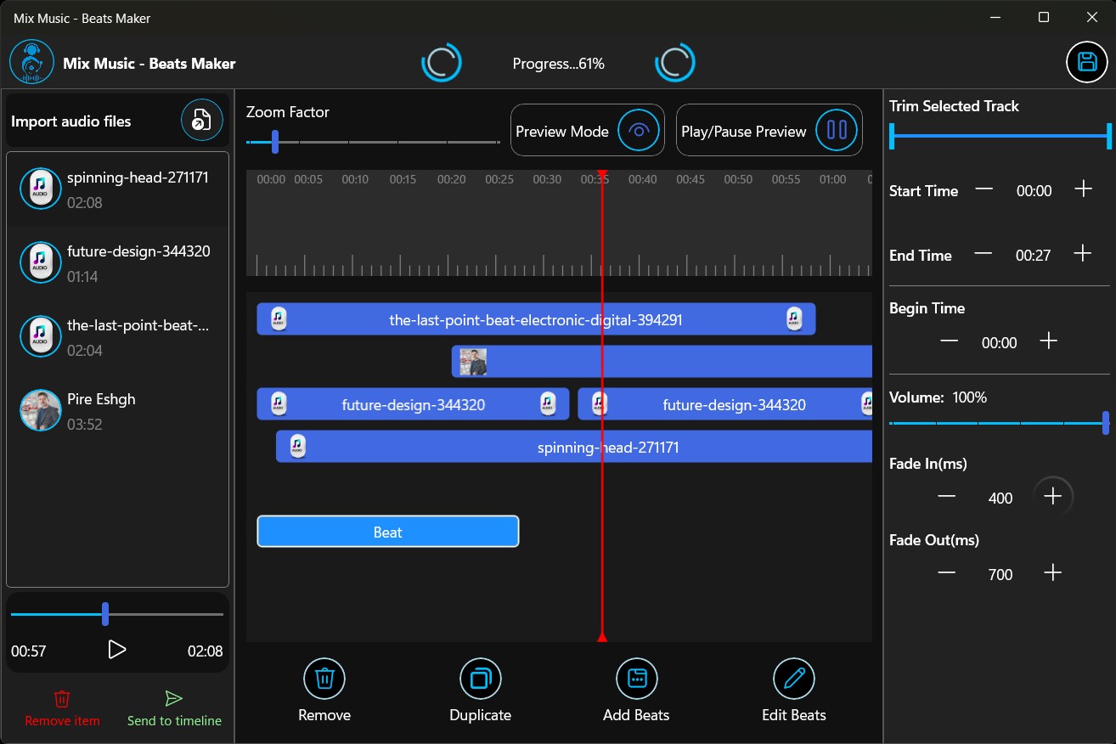Click the Save project icon in top right
The height and width of the screenshot is (744, 1116).
[x=1086, y=61]
